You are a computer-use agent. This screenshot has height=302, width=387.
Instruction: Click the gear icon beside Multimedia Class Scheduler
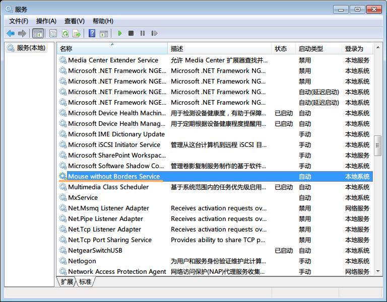pos(63,187)
